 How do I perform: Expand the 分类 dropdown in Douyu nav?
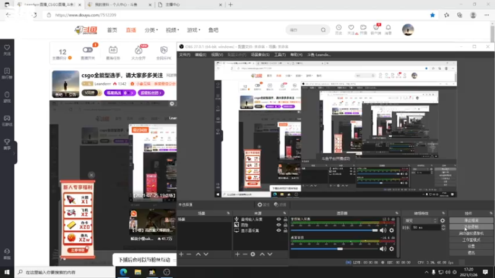click(151, 30)
